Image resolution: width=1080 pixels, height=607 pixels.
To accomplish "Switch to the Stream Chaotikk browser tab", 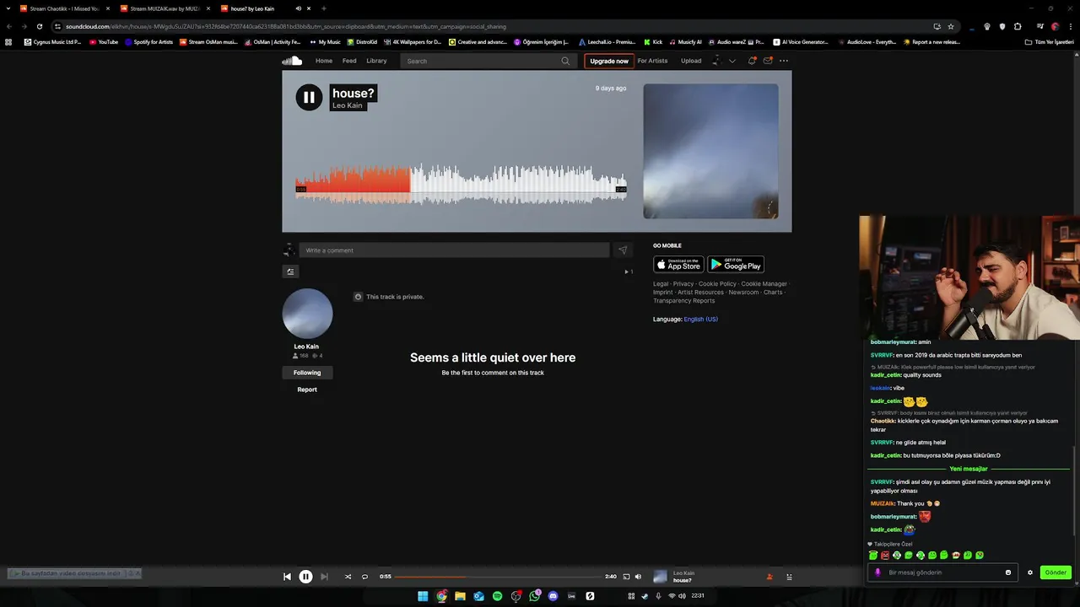I will 65,8.
